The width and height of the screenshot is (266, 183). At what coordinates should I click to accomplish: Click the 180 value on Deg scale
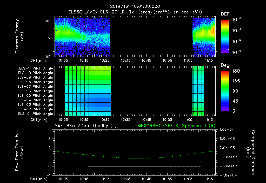coord(236,71)
